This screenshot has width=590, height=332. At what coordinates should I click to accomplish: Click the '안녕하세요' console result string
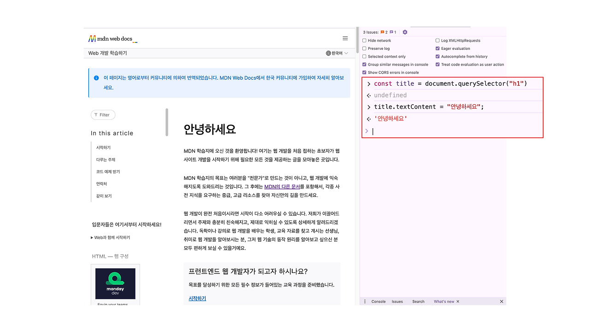click(x=390, y=119)
